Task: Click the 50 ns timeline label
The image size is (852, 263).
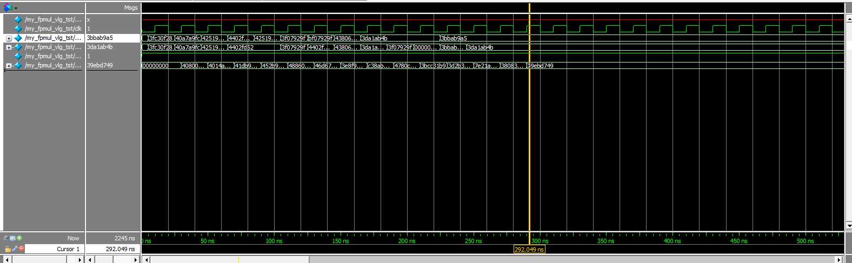Action: point(208,241)
